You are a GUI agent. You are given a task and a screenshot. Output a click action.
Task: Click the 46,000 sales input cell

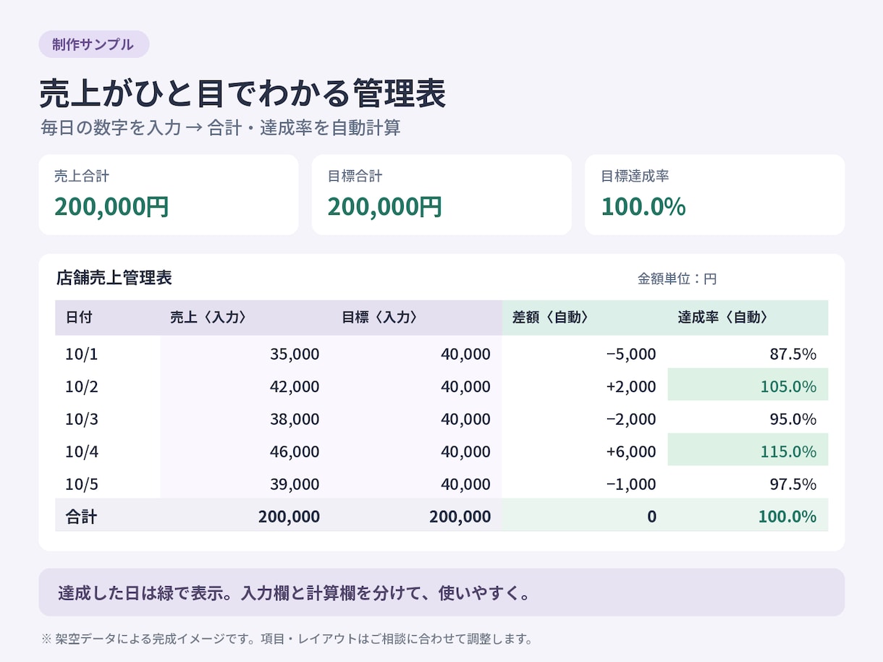[x=246, y=451]
